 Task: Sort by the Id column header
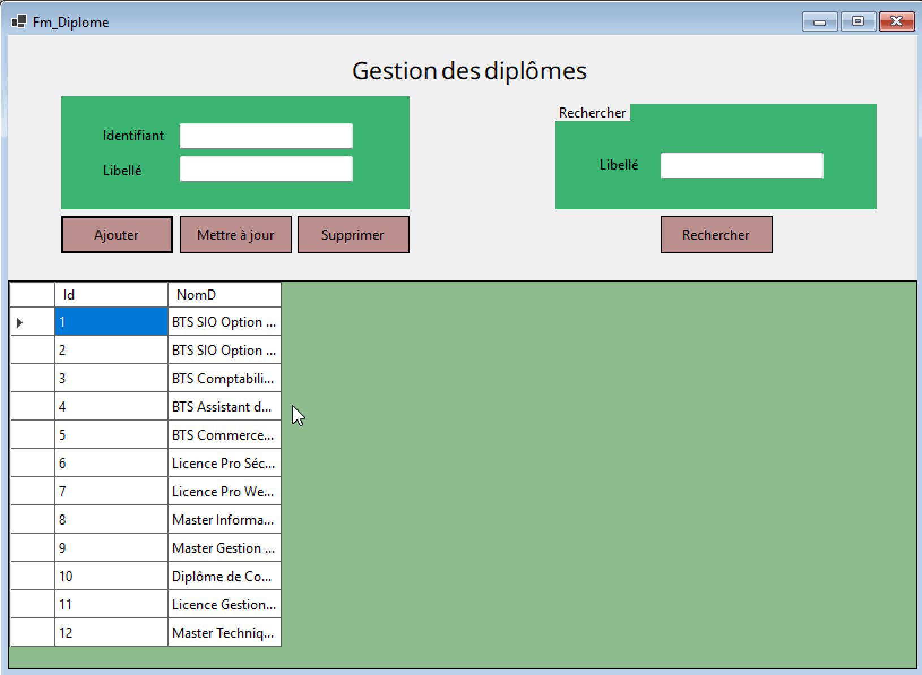111,295
